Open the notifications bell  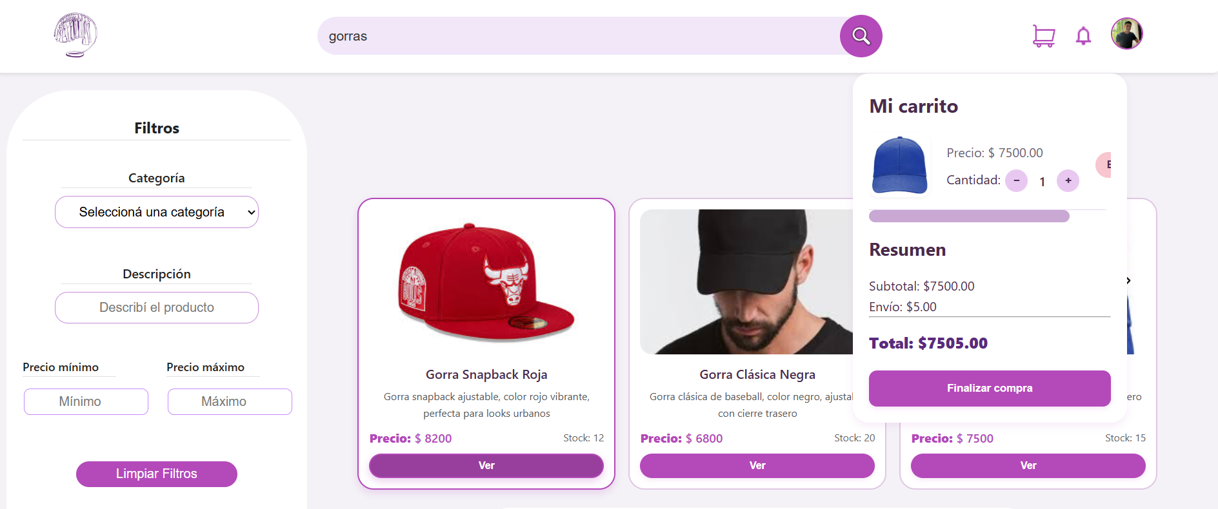1083,36
